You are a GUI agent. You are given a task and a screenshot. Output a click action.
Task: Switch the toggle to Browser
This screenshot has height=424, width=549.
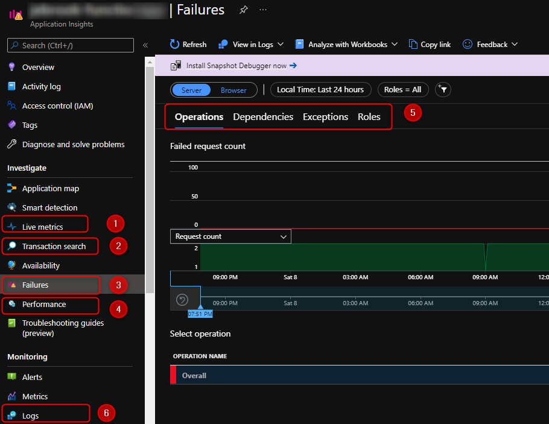tap(233, 90)
